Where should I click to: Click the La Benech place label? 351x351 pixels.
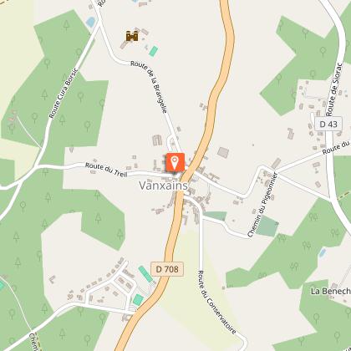331,291
